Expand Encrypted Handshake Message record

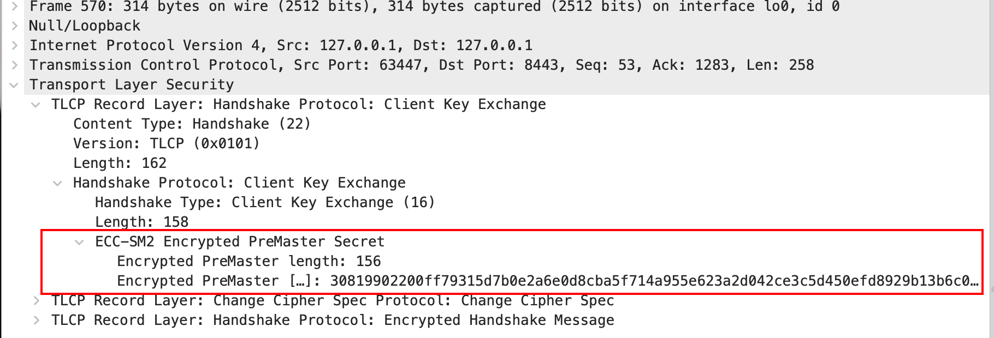click(x=36, y=320)
